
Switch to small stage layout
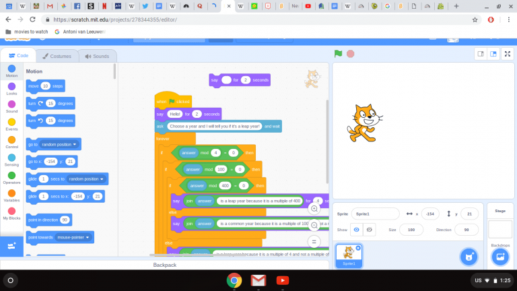481,54
